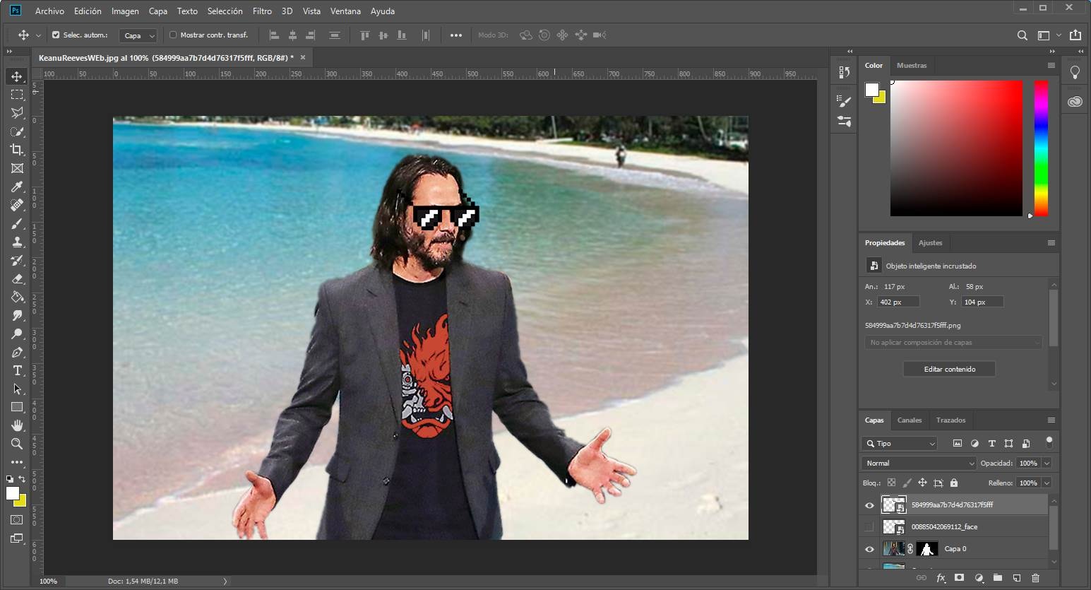1091x590 pixels.
Task: Open the Tipo layer filter dropdown
Action: (x=900, y=443)
